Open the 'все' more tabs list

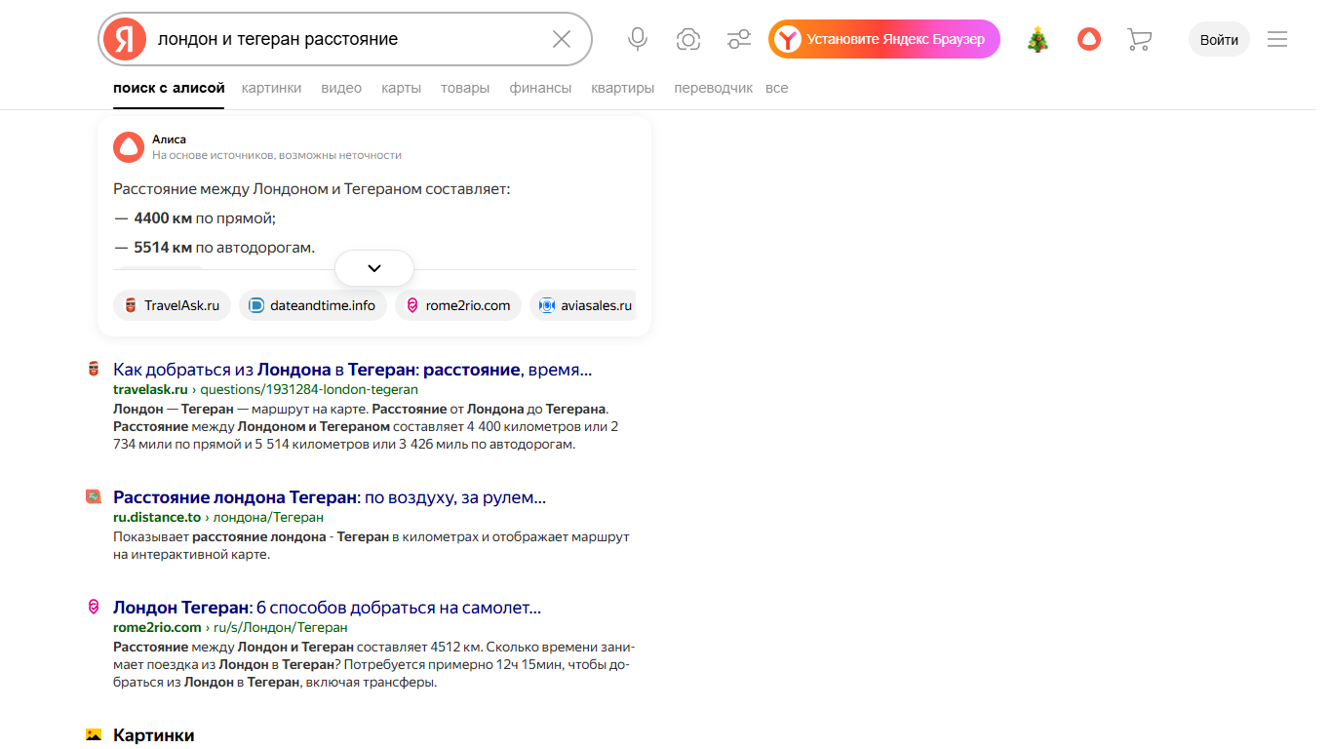click(x=776, y=88)
